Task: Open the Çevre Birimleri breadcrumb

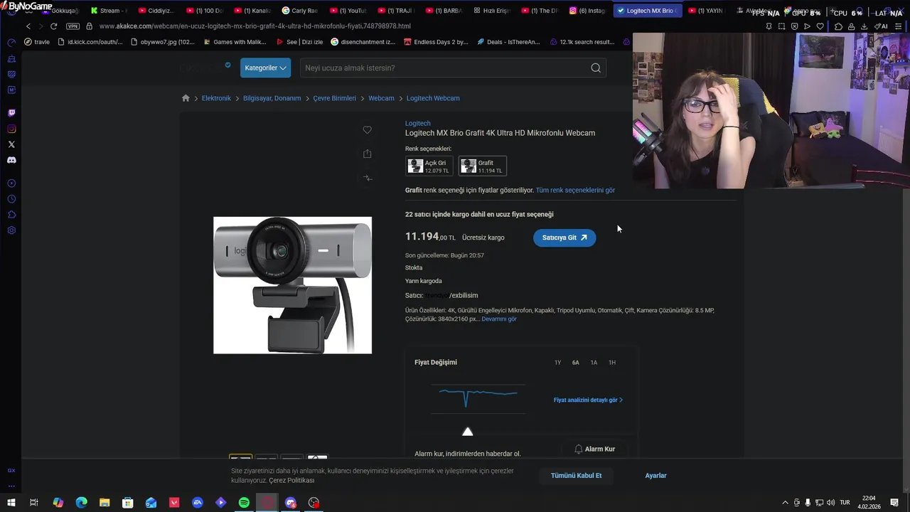Action: click(334, 98)
